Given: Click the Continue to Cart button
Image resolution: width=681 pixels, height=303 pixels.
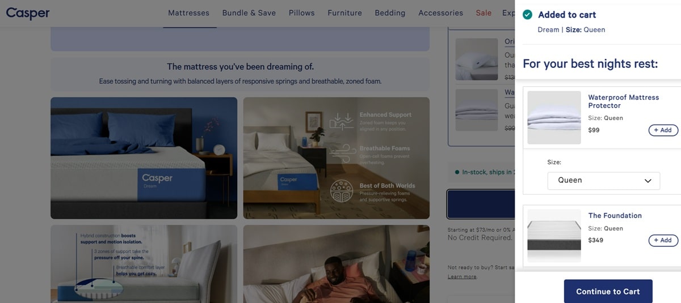Looking at the screenshot, I should click(x=608, y=291).
